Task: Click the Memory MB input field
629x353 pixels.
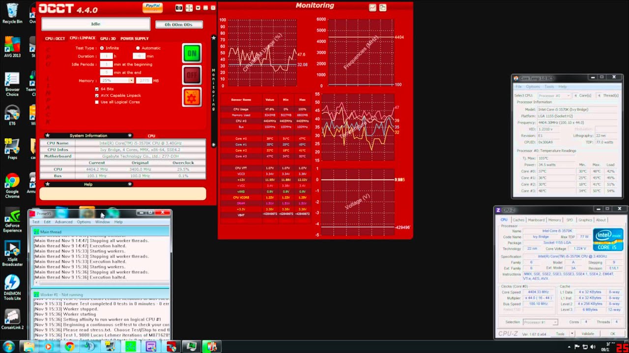Action: click(x=143, y=80)
